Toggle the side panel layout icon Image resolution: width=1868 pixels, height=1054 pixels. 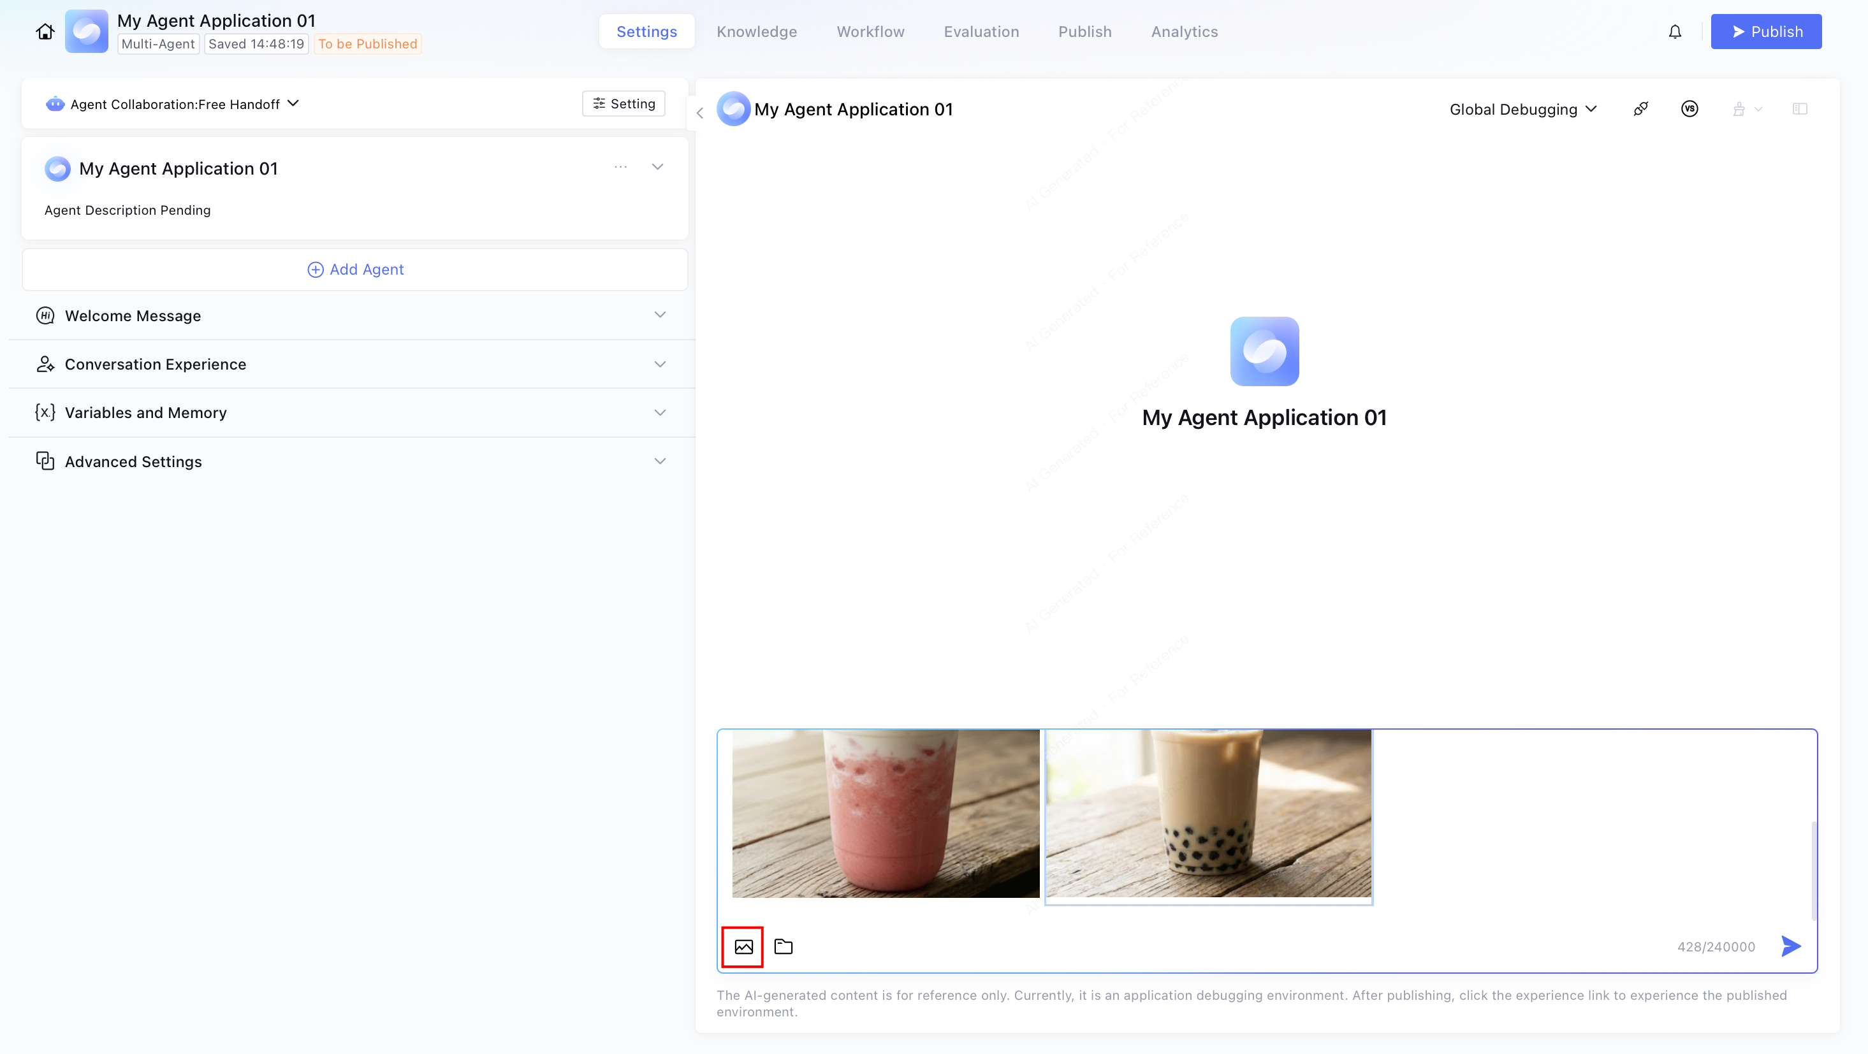pos(1799,109)
